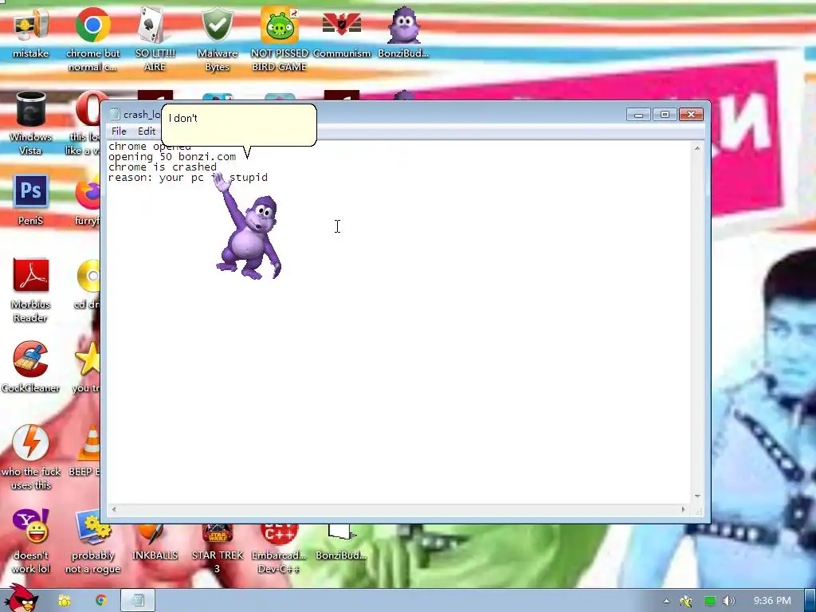This screenshot has width=816, height=612.
Task: Open Chrome from the taskbar
Action: 100,601
